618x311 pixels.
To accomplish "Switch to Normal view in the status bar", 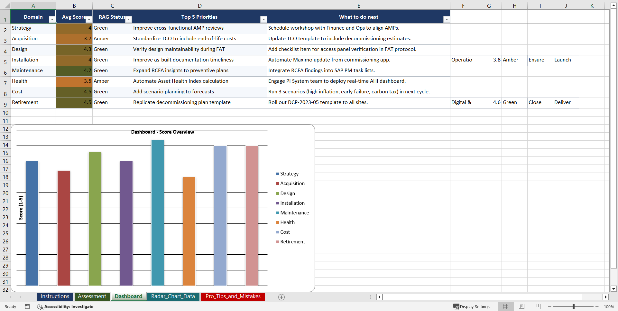I will [505, 306].
